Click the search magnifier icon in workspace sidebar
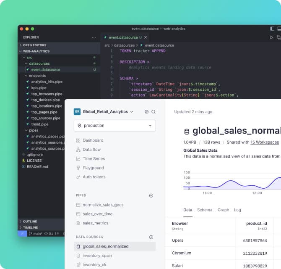Screen dimensions: 281x269 click(154, 112)
